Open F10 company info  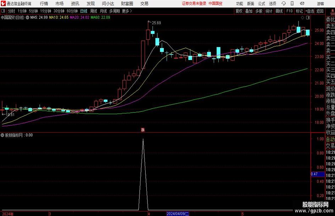tap(289, 11)
